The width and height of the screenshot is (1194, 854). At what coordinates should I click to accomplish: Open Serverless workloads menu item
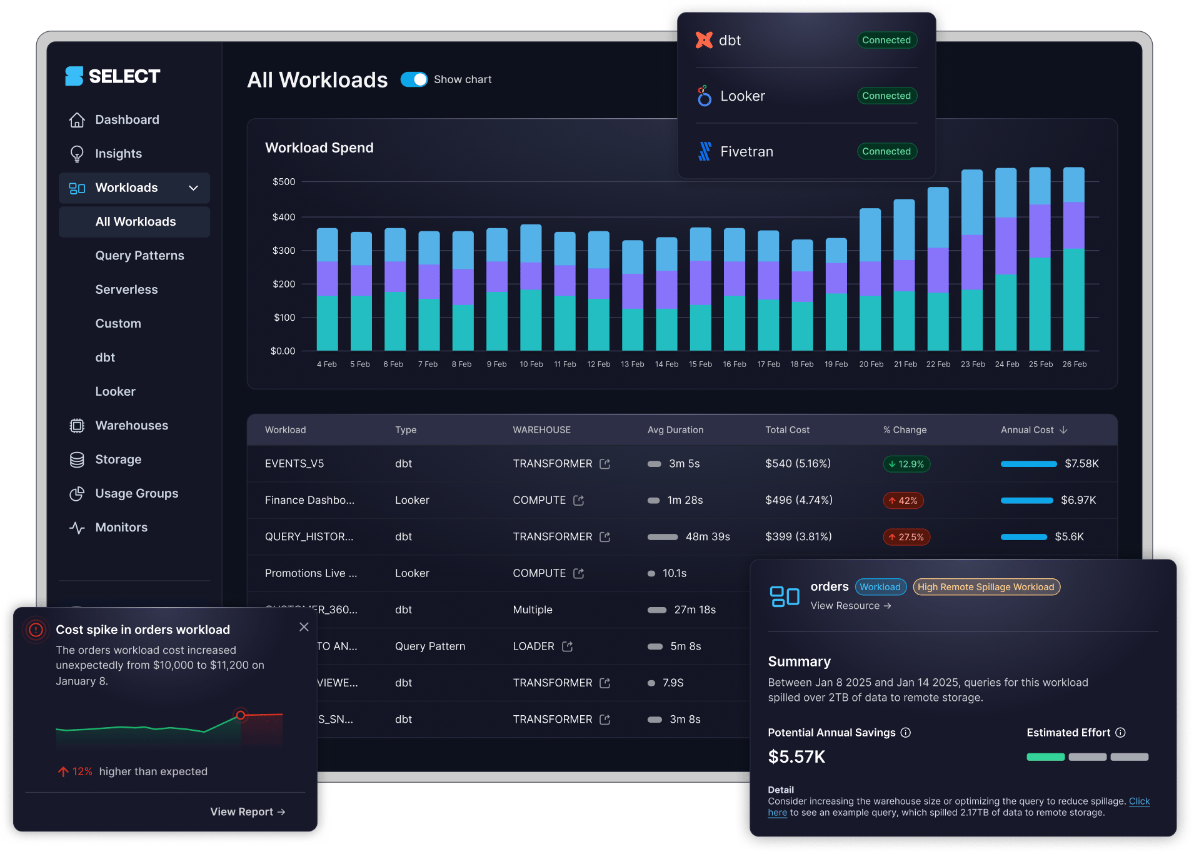pos(126,289)
